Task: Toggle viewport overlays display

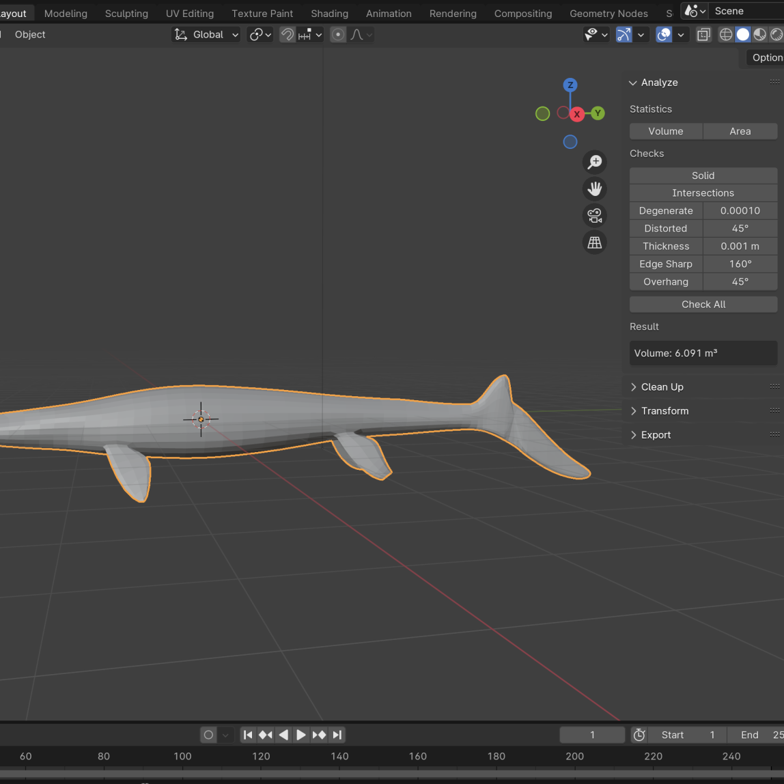Action: 664,34
